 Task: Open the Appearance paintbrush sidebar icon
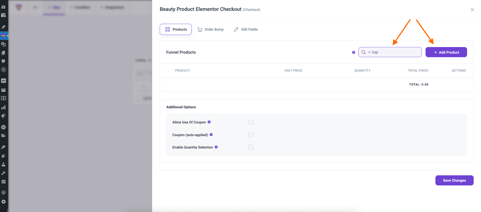(4, 147)
